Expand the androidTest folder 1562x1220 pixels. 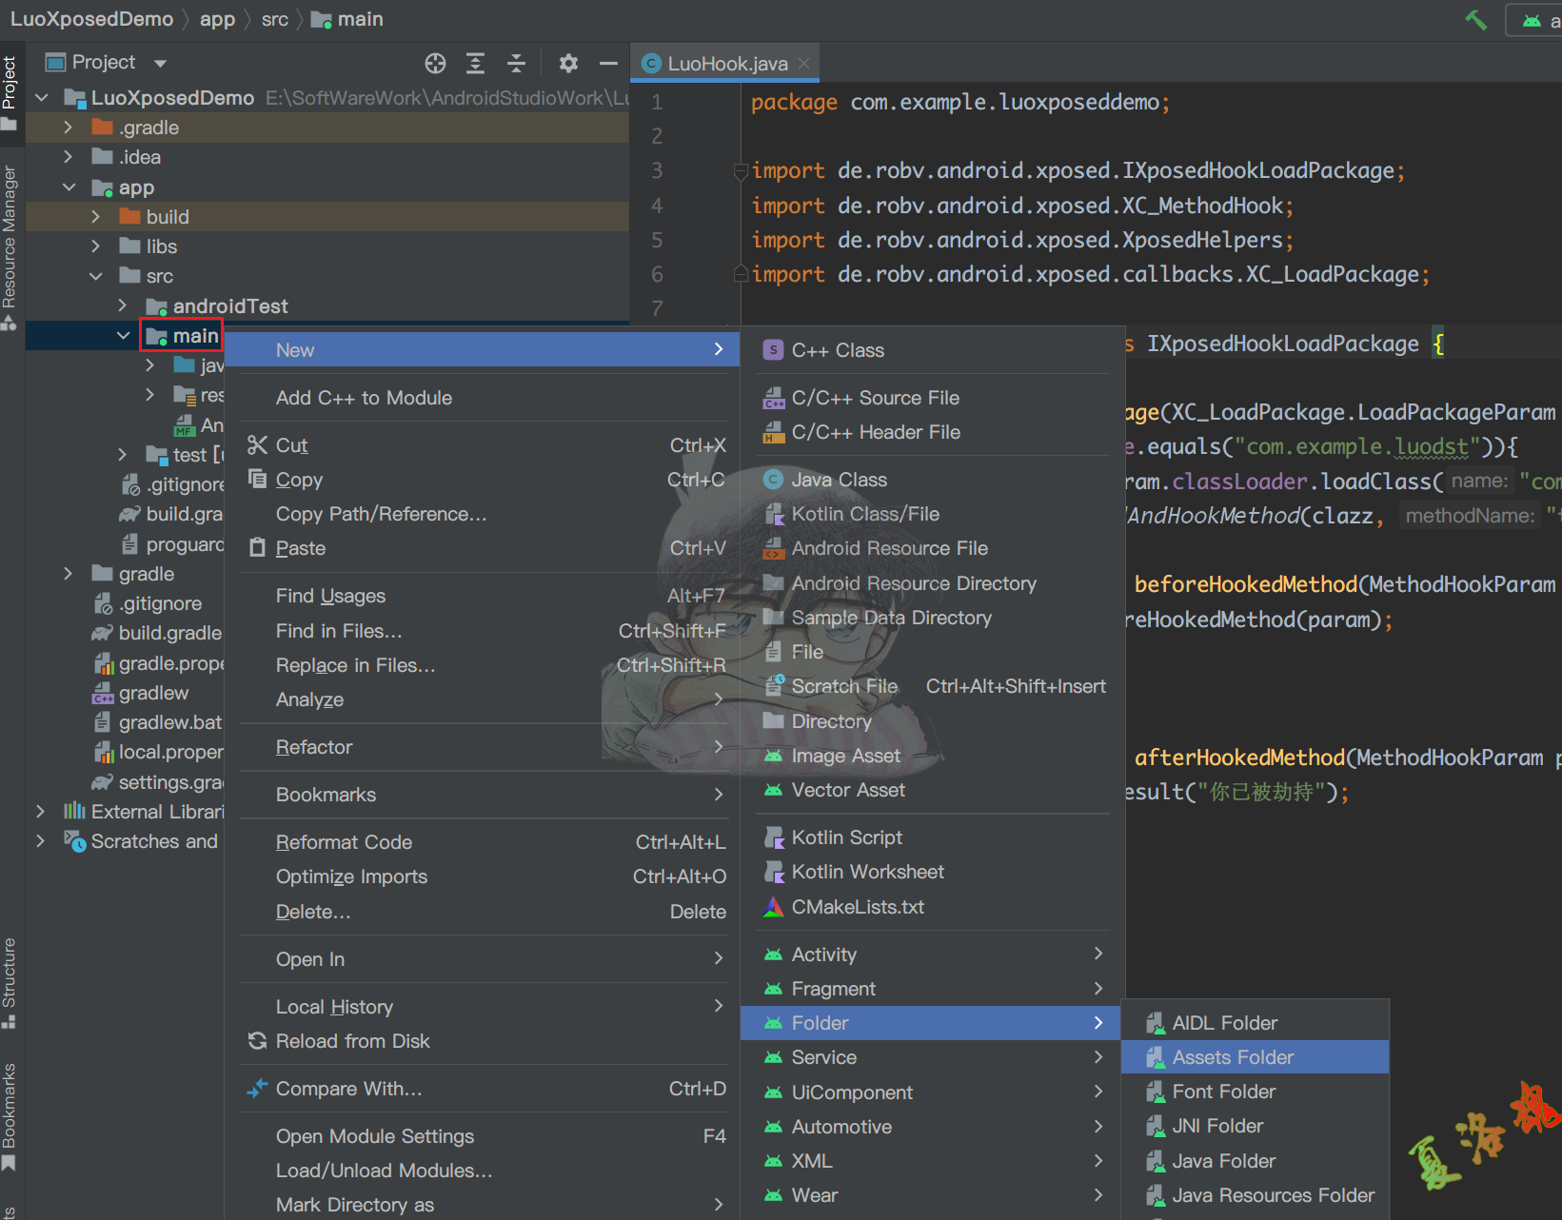(123, 305)
